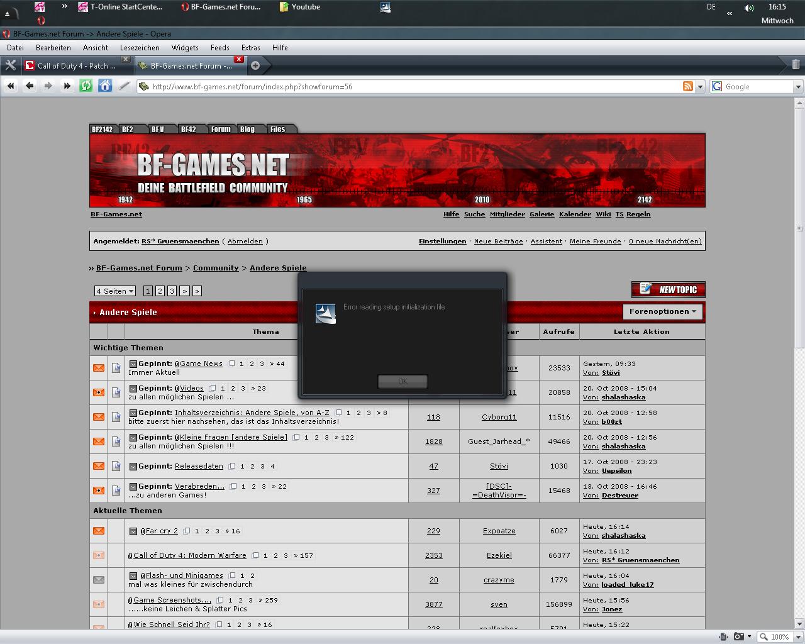This screenshot has width=805, height=644.
Task: Click post icon in Videos thread row
Action: 116,392
